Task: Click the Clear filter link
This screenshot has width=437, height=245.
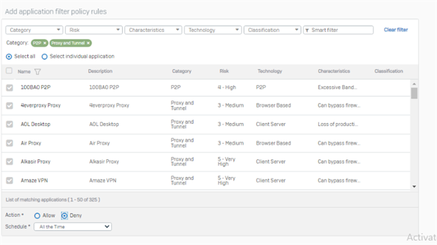Action: (396, 30)
